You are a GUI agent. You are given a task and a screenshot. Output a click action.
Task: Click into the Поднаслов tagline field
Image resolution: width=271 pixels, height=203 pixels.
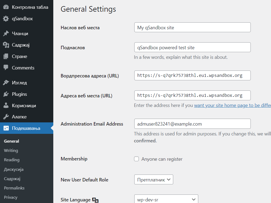pyautogui.click(x=192, y=47)
